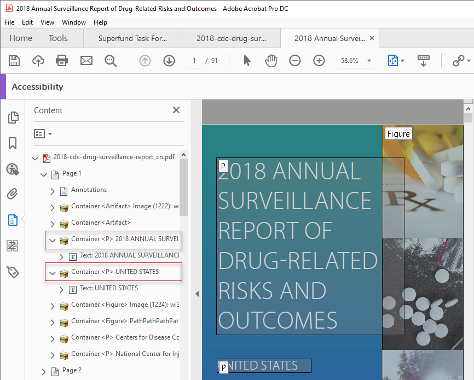474x380 pixels.
Task: Expand the Annotations tree node
Action: pos(52,190)
